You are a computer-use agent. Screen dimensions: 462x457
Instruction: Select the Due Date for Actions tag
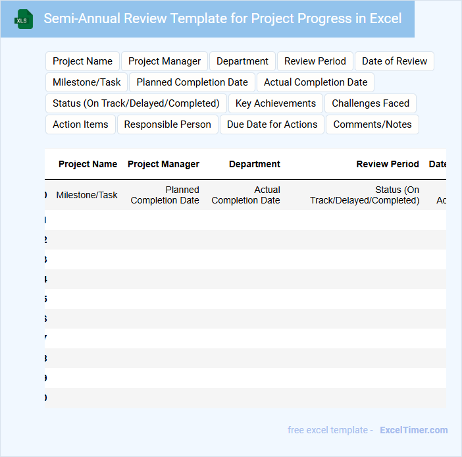pyautogui.click(x=272, y=124)
